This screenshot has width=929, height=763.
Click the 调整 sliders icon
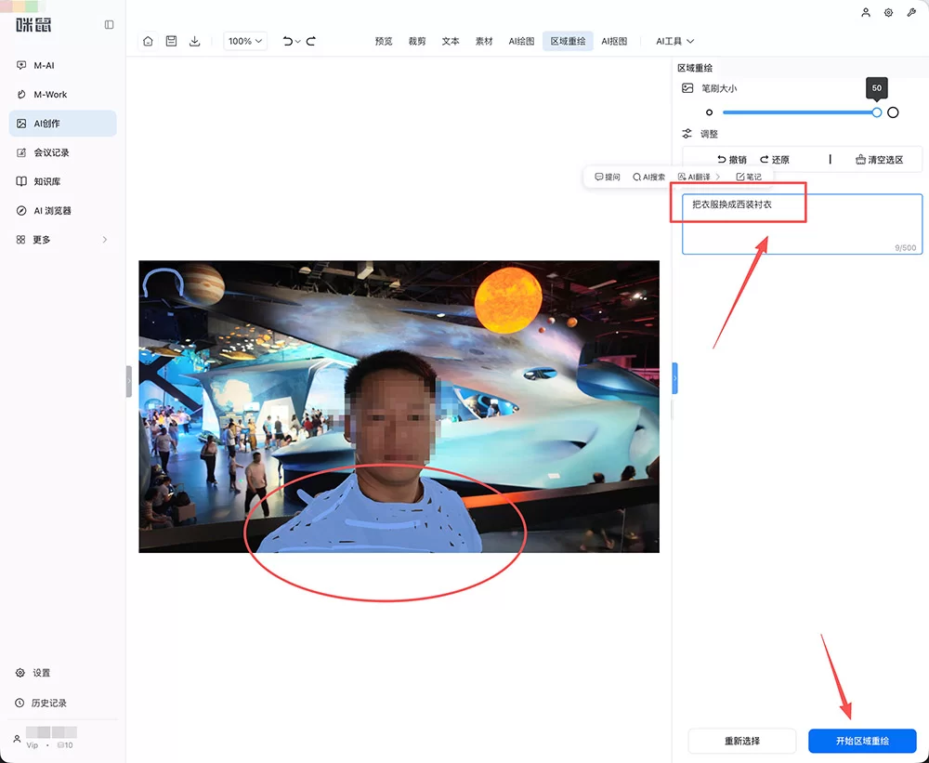pyautogui.click(x=687, y=134)
